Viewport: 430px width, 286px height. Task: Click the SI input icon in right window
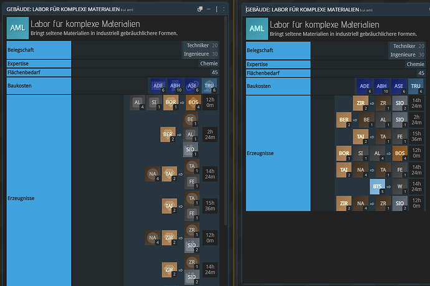(361, 153)
